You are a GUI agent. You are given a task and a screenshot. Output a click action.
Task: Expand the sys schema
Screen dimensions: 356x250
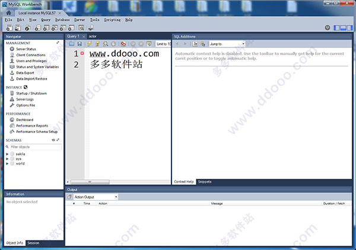[7, 159]
